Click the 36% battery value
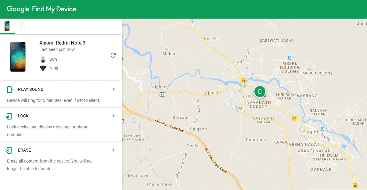Screen dimensions: 367x190 53,59
